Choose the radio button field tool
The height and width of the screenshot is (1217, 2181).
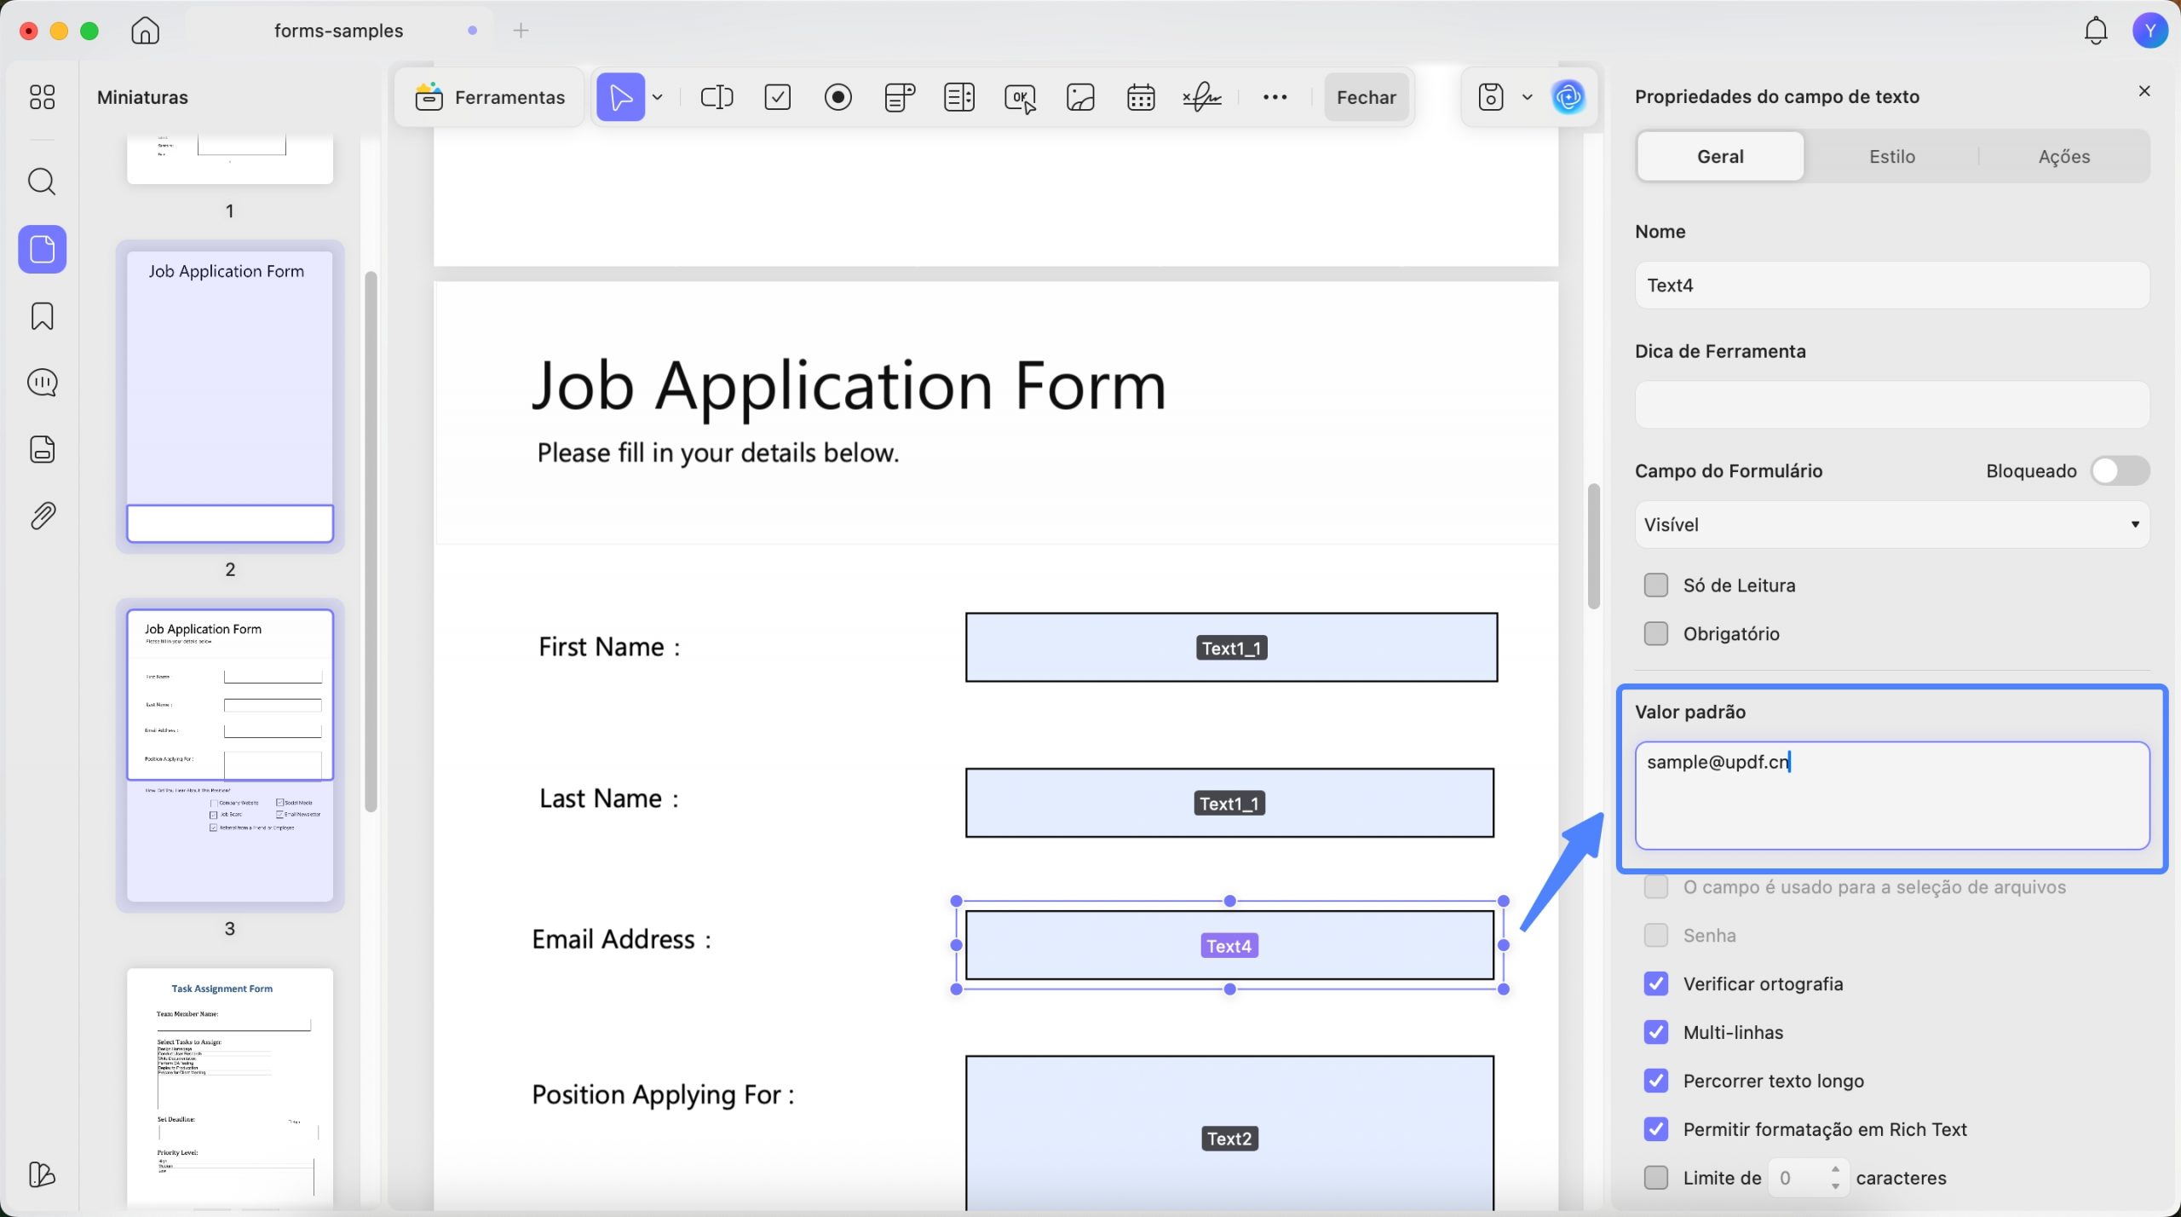coord(838,97)
